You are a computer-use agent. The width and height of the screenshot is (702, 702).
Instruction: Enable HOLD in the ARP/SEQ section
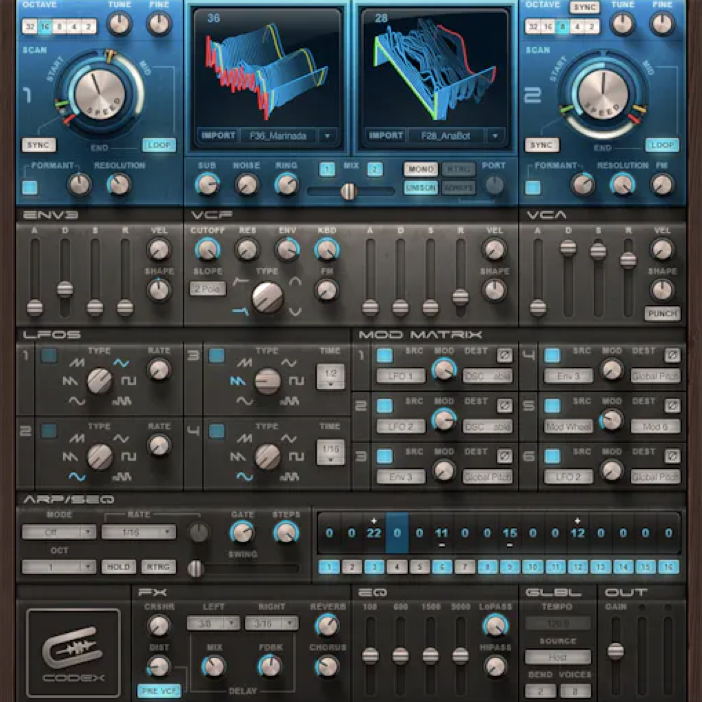(x=119, y=567)
